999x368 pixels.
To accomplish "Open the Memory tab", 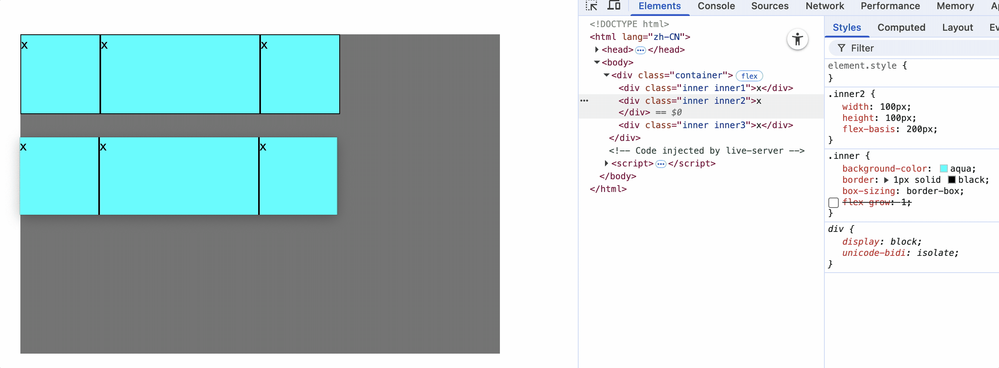I will [955, 6].
